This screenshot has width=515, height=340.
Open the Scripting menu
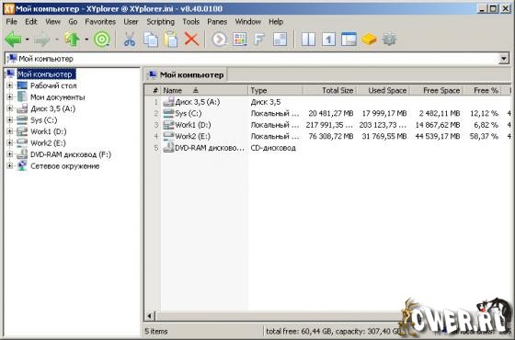tap(160, 22)
